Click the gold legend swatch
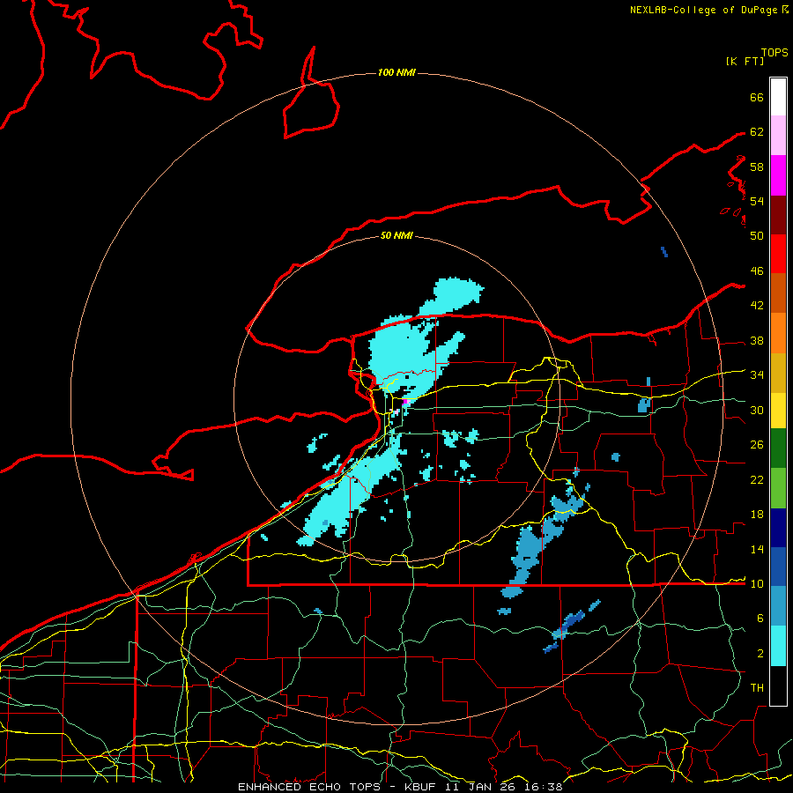793x793 pixels. pos(778,373)
